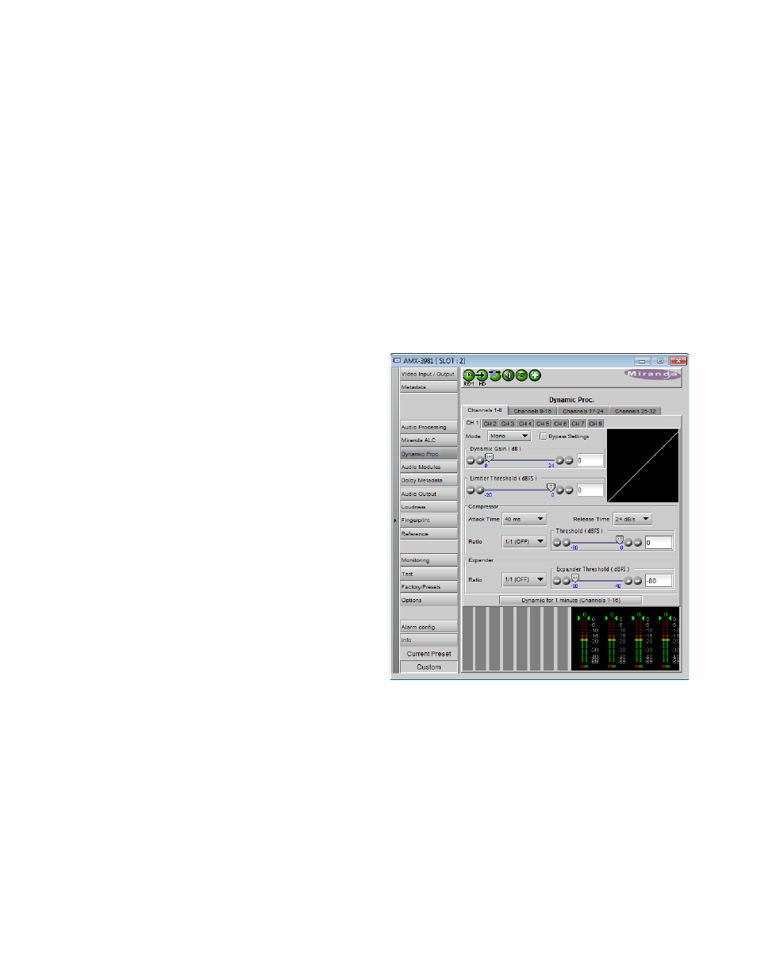Open the Reference panel
757x980 pixels.
[428, 534]
